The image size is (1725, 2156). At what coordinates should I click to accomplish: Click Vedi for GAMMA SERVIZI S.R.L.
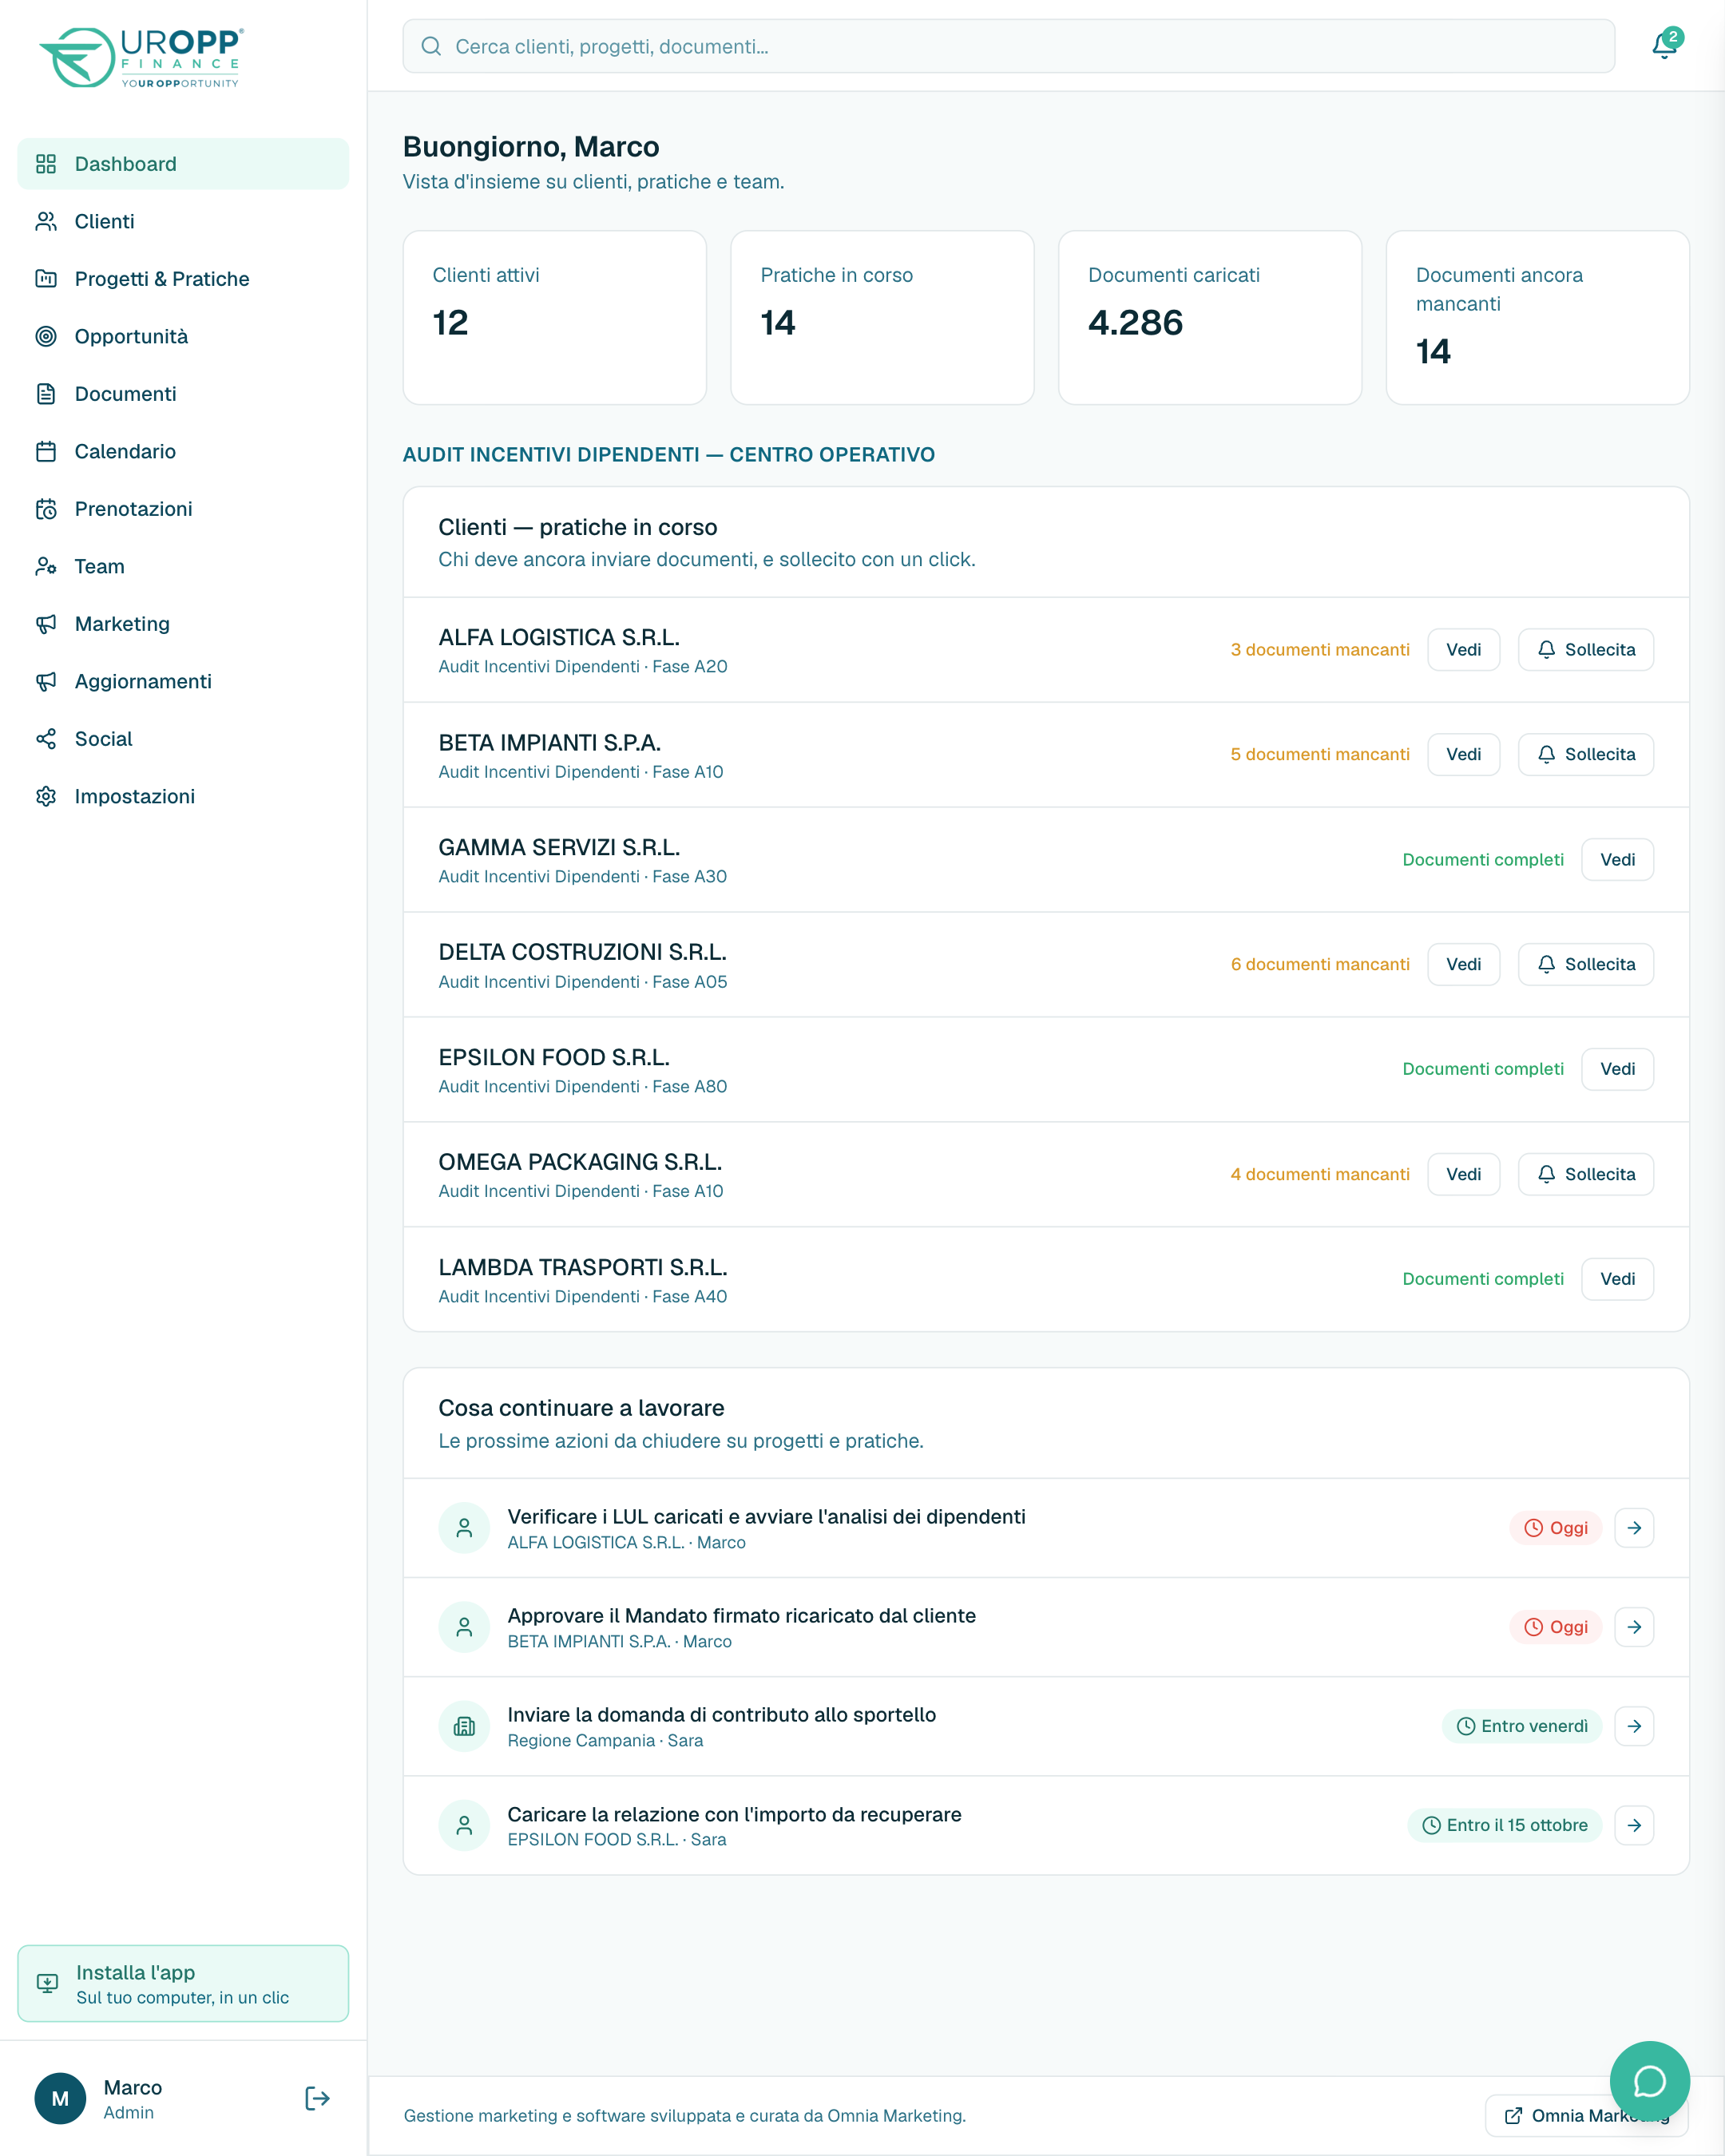point(1617,860)
